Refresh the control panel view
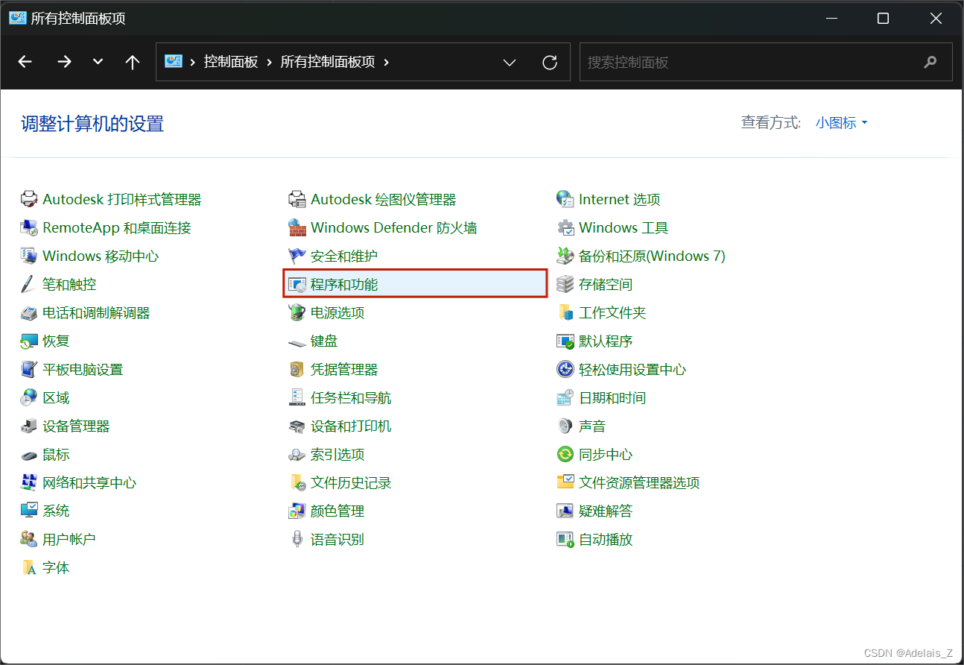 [550, 63]
